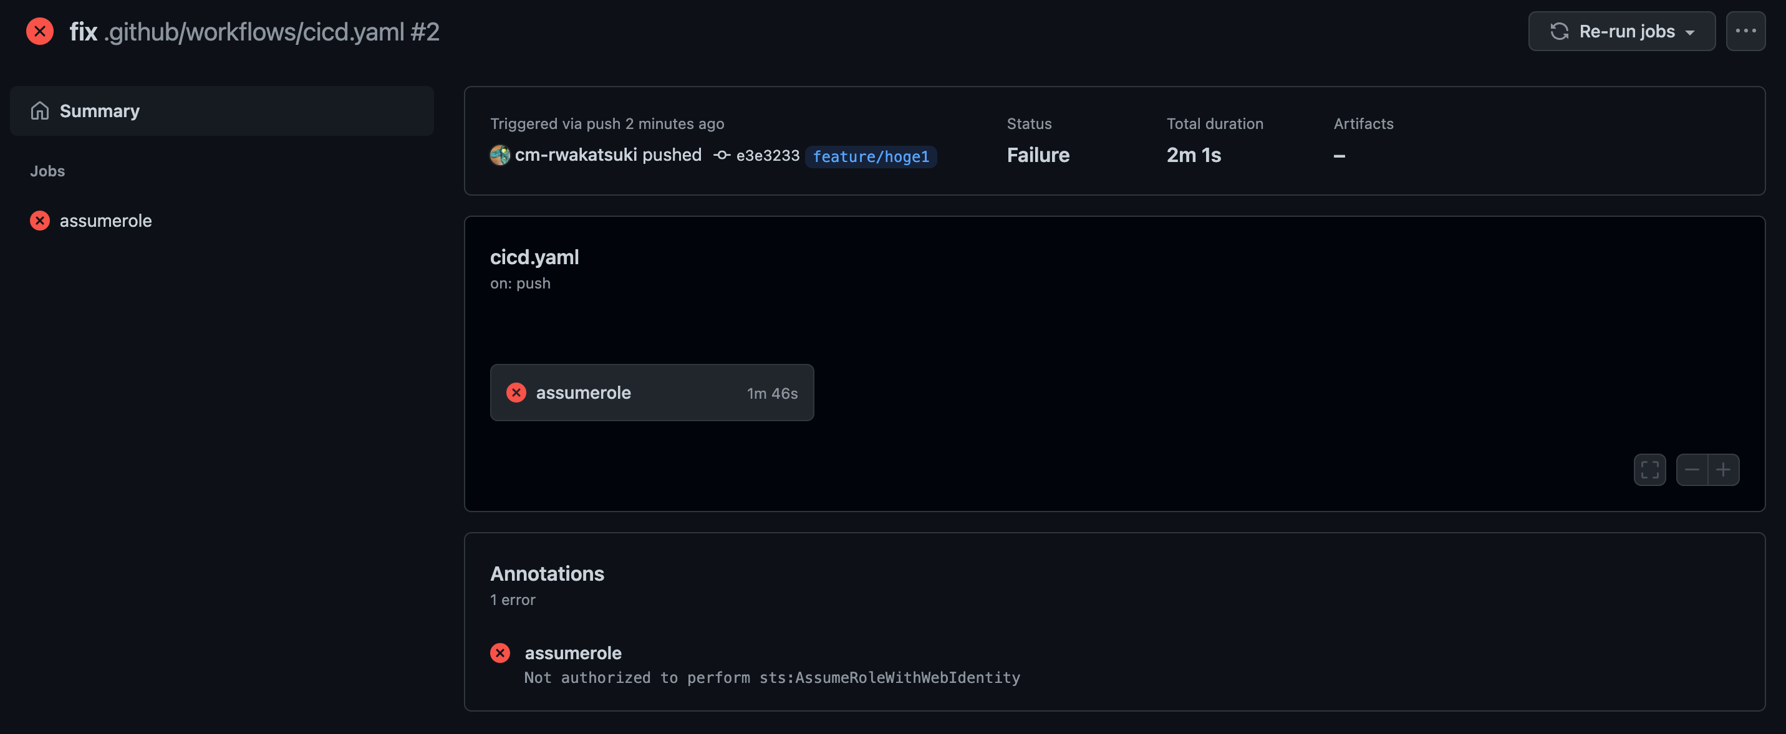Click the red failure icon beside workflow title

coord(40,31)
